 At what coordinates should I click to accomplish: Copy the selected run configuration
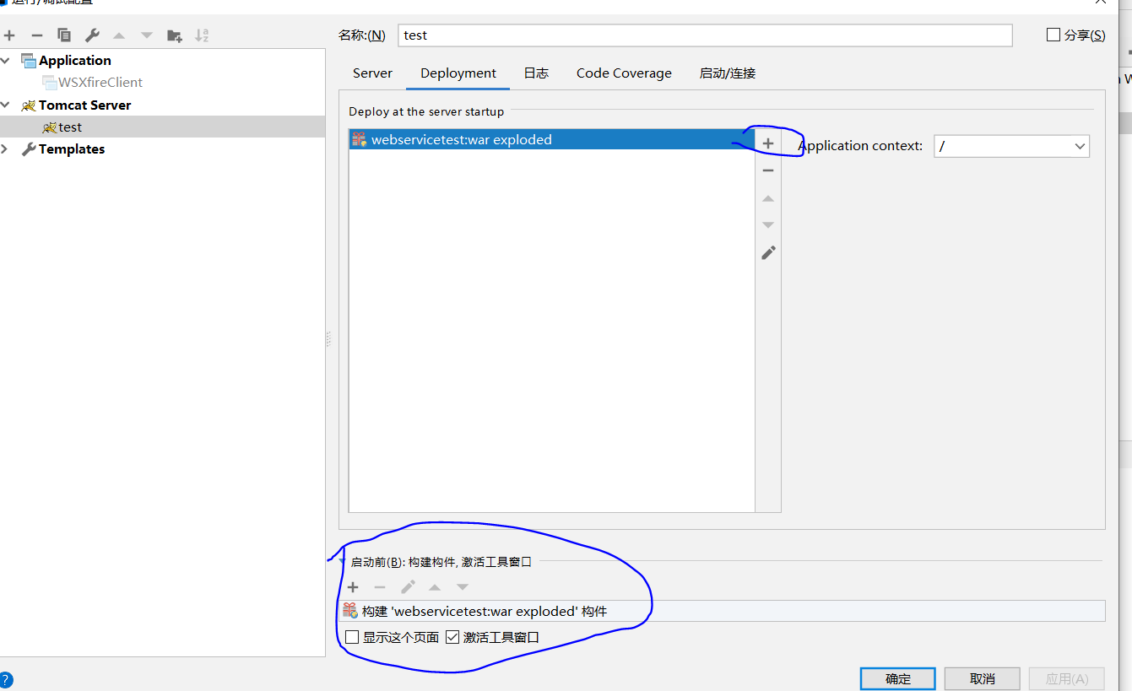(64, 35)
